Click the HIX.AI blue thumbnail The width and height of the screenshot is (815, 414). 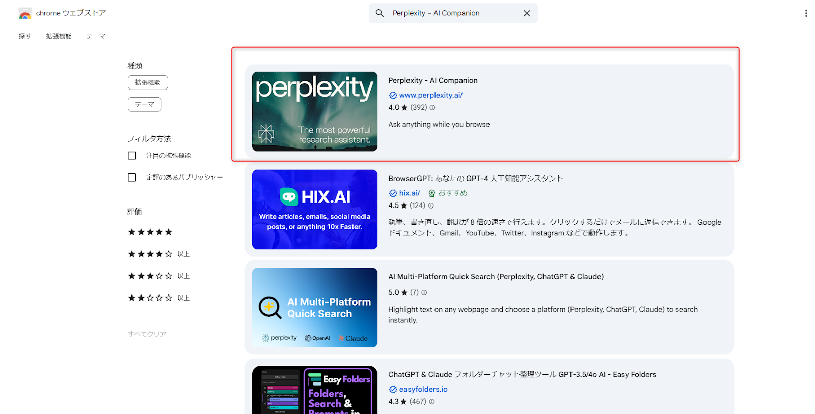[315, 210]
